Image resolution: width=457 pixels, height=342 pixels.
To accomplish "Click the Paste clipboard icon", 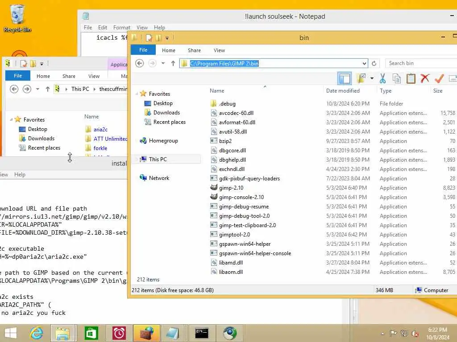I will click(411, 78).
